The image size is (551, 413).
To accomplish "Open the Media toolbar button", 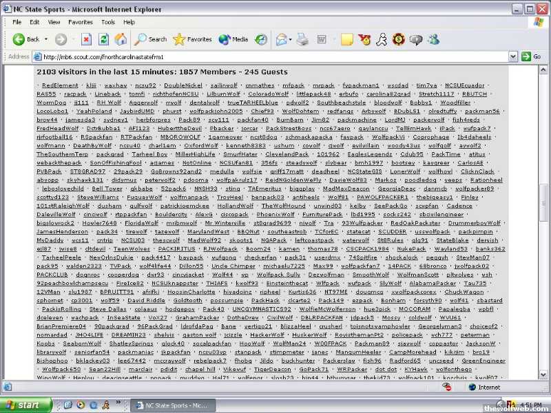I will pyautogui.click(x=233, y=39).
